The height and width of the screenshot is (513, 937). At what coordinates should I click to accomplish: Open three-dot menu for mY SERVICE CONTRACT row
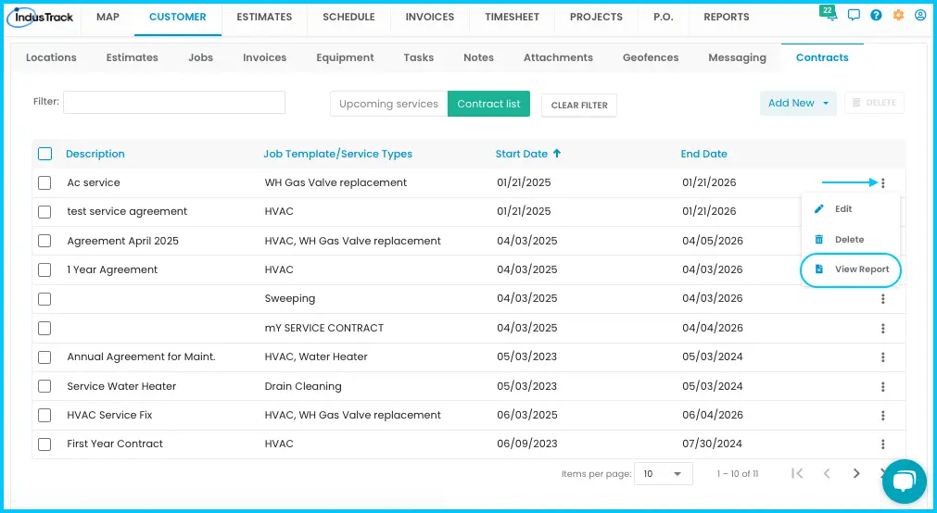pyautogui.click(x=882, y=328)
